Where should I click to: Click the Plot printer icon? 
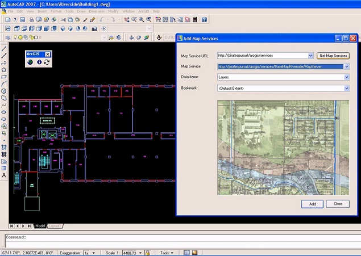pos(32,20)
